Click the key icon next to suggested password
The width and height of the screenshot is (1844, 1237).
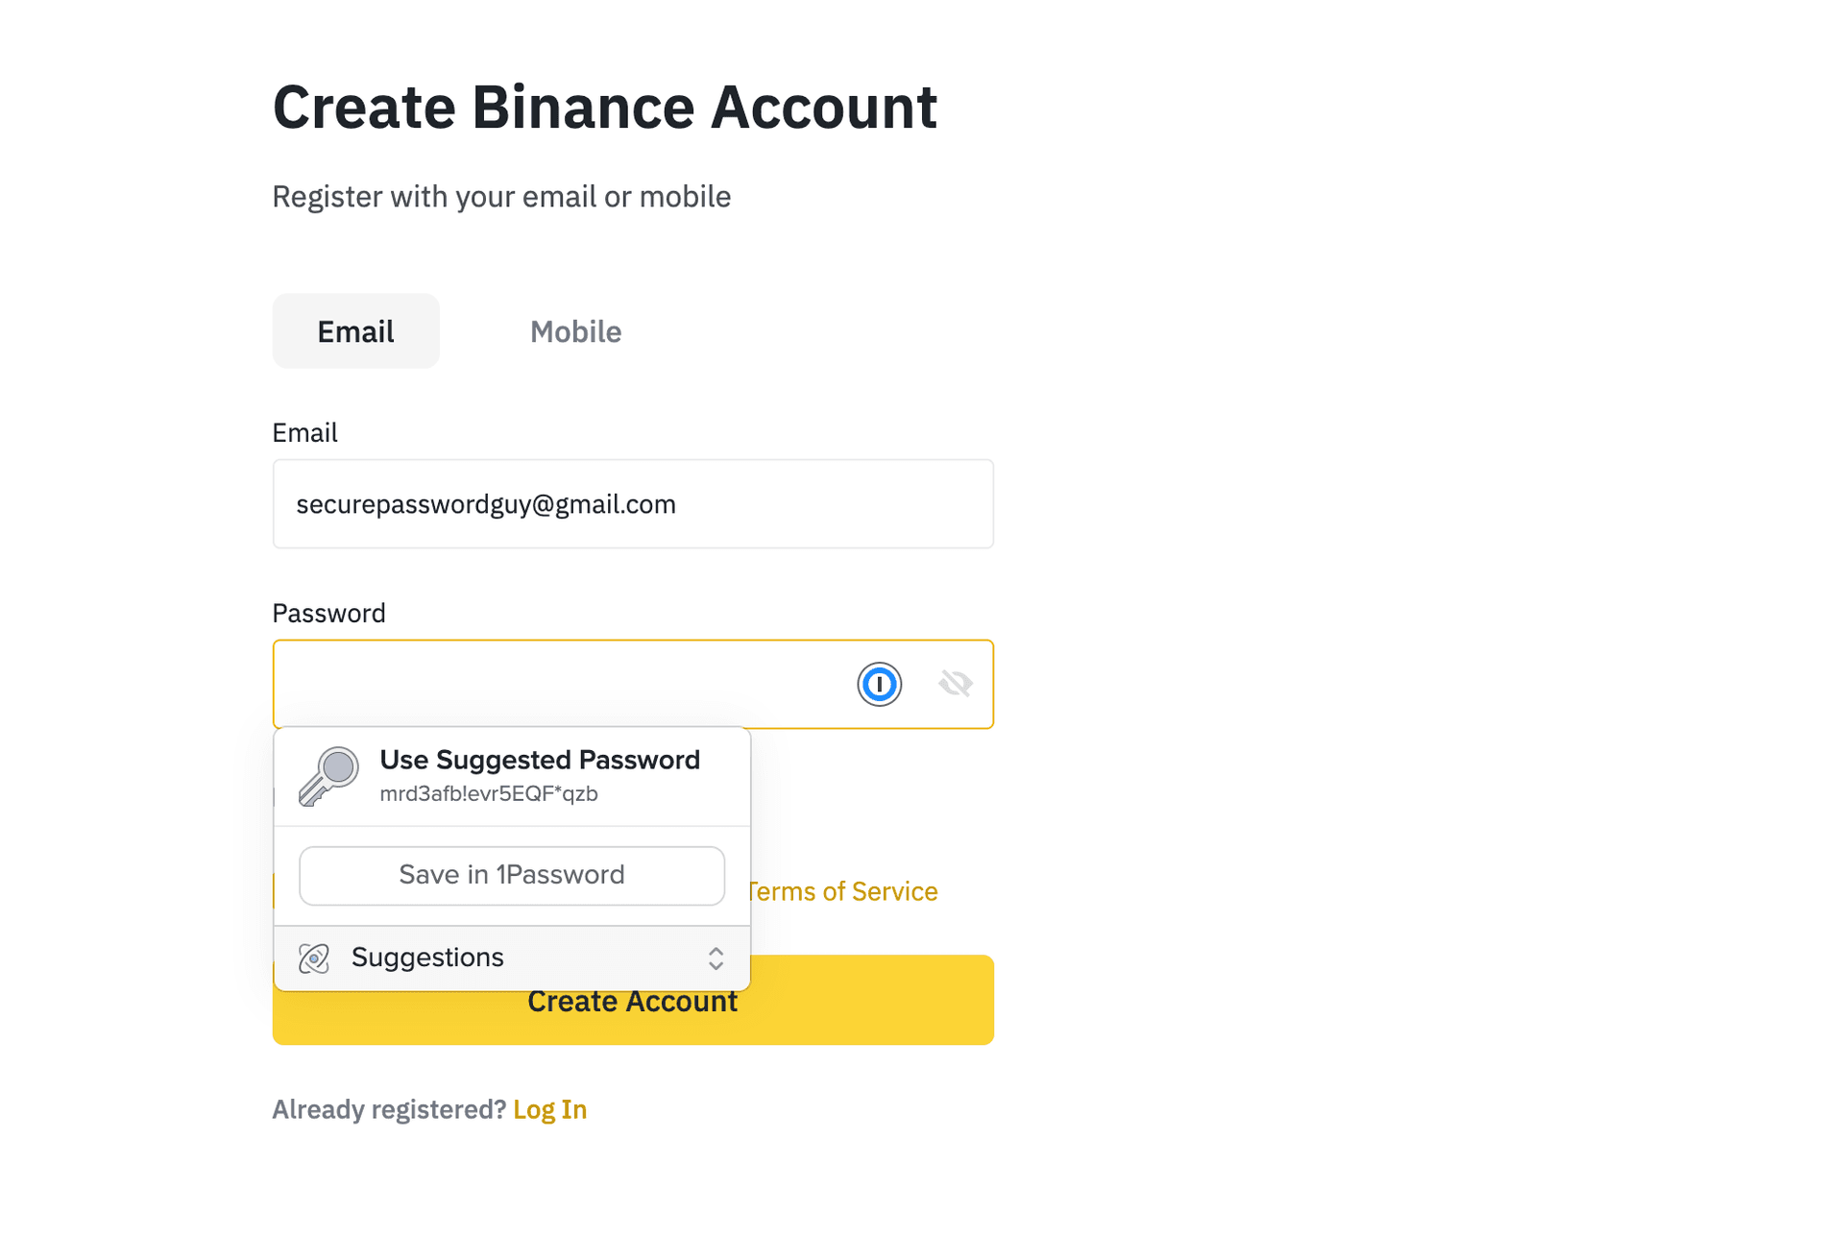328,776
